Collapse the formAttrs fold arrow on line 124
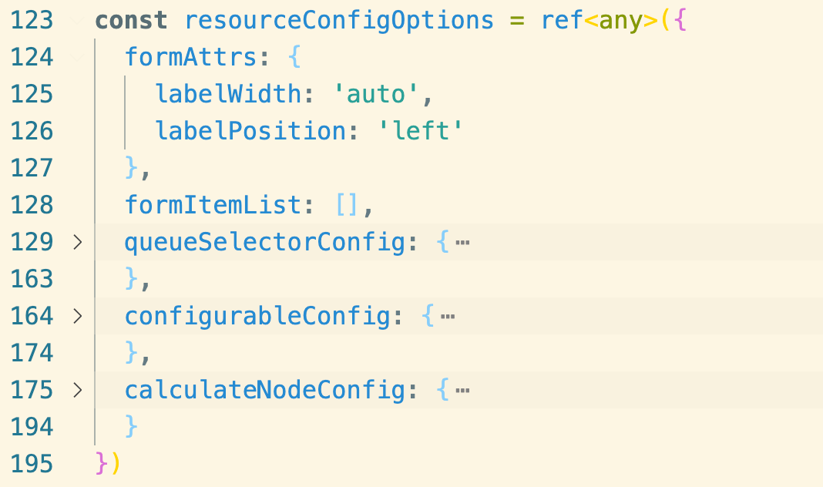Viewport: 823px width, 487px height. click(x=77, y=57)
